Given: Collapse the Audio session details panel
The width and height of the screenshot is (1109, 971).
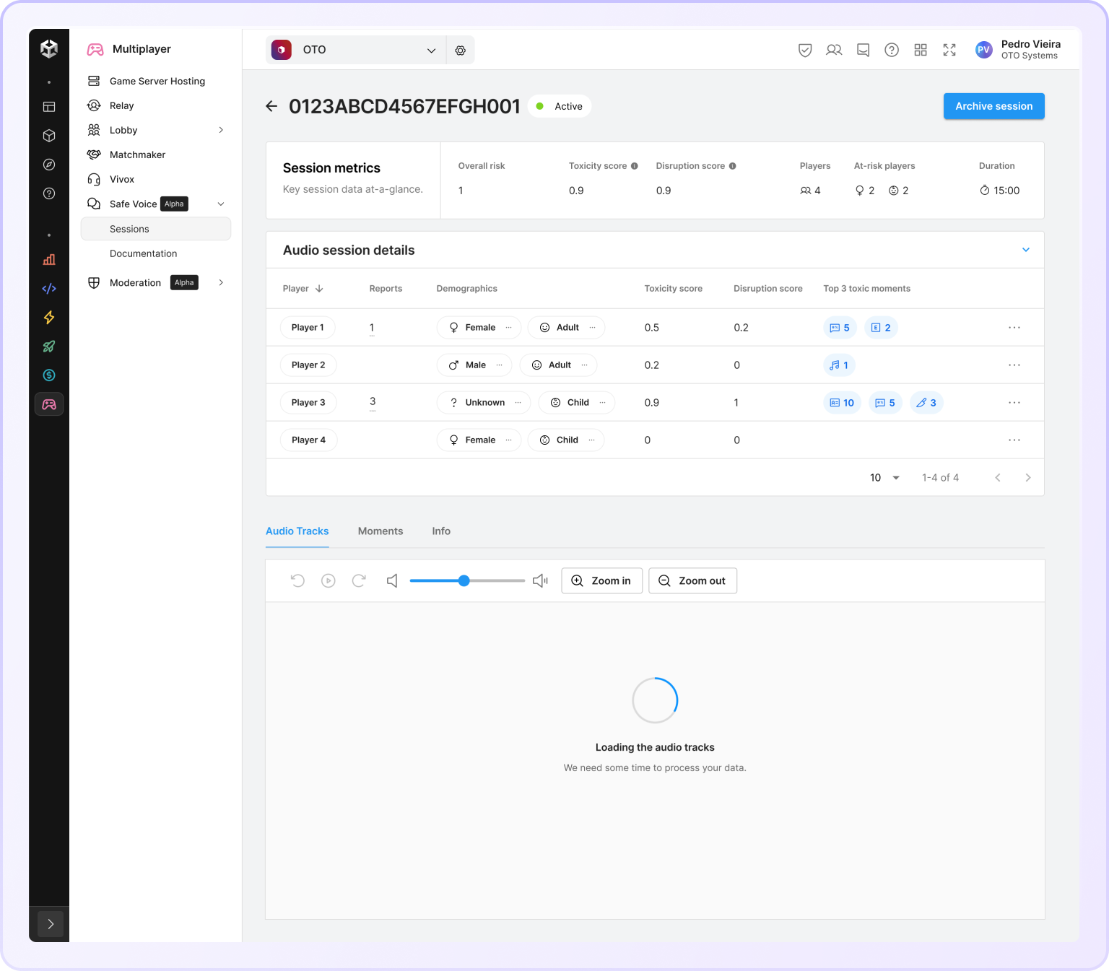Looking at the screenshot, I should pyautogui.click(x=1025, y=250).
